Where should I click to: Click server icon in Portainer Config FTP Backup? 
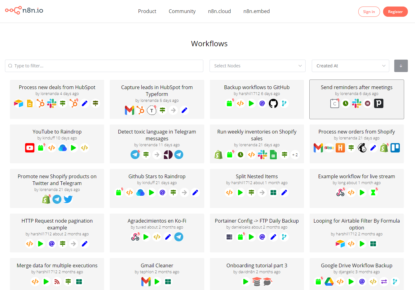pyautogui.click(x=229, y=237)
